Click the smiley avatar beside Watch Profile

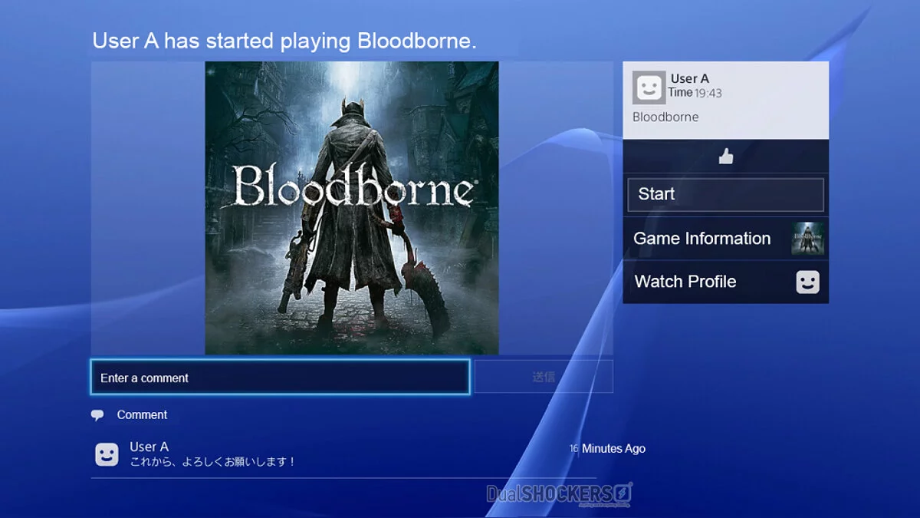(x=807, y=282)
